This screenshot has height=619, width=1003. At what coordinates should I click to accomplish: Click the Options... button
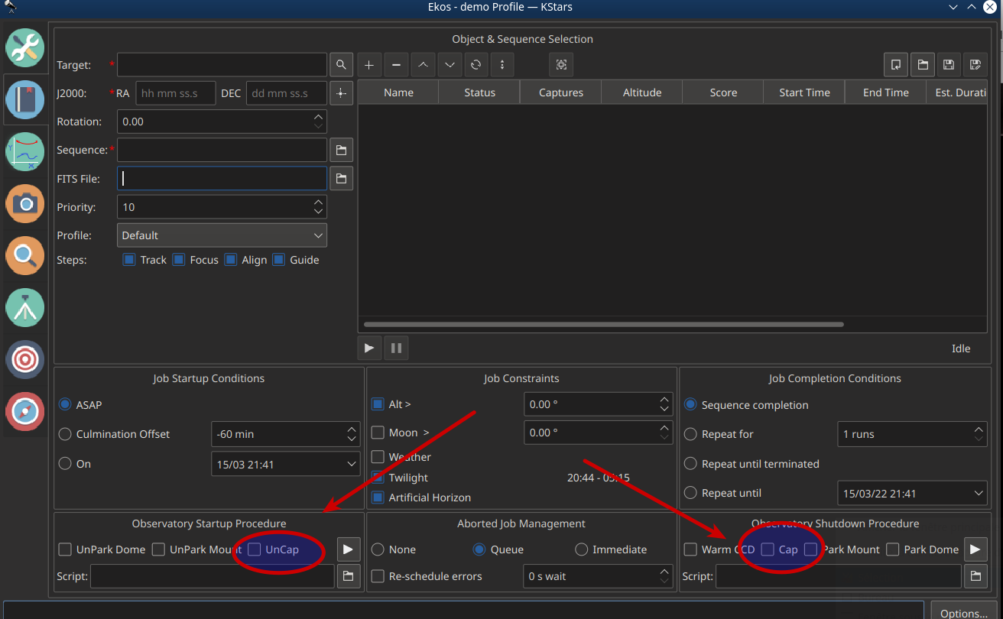tap(964, 611)
